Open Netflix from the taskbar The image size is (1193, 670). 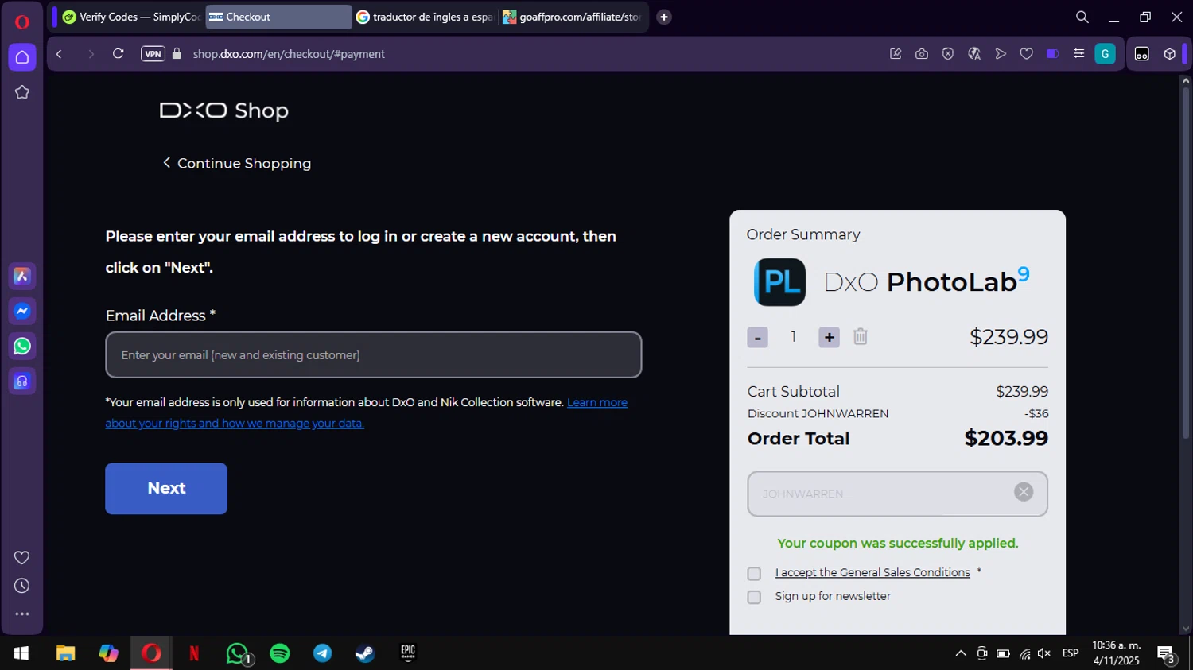[x=193, y=653]
